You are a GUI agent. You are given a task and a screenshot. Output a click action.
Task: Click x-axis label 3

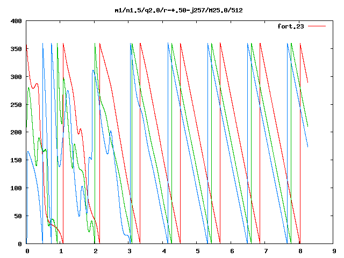point(130,251)
